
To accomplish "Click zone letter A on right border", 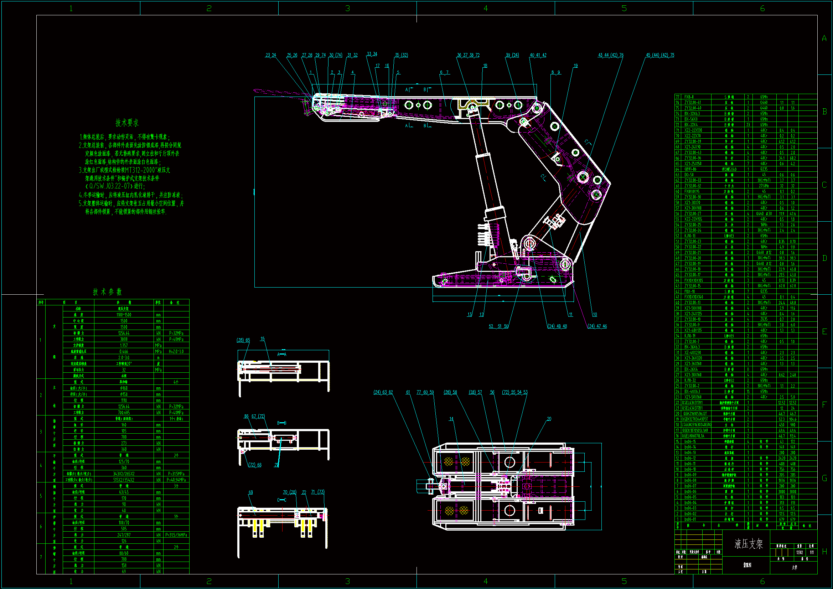I will [x=824, y=38].
